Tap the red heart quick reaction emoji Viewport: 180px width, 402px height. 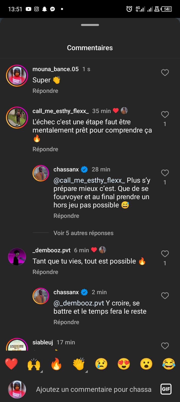pyautogui.click(x=11, y=364)
